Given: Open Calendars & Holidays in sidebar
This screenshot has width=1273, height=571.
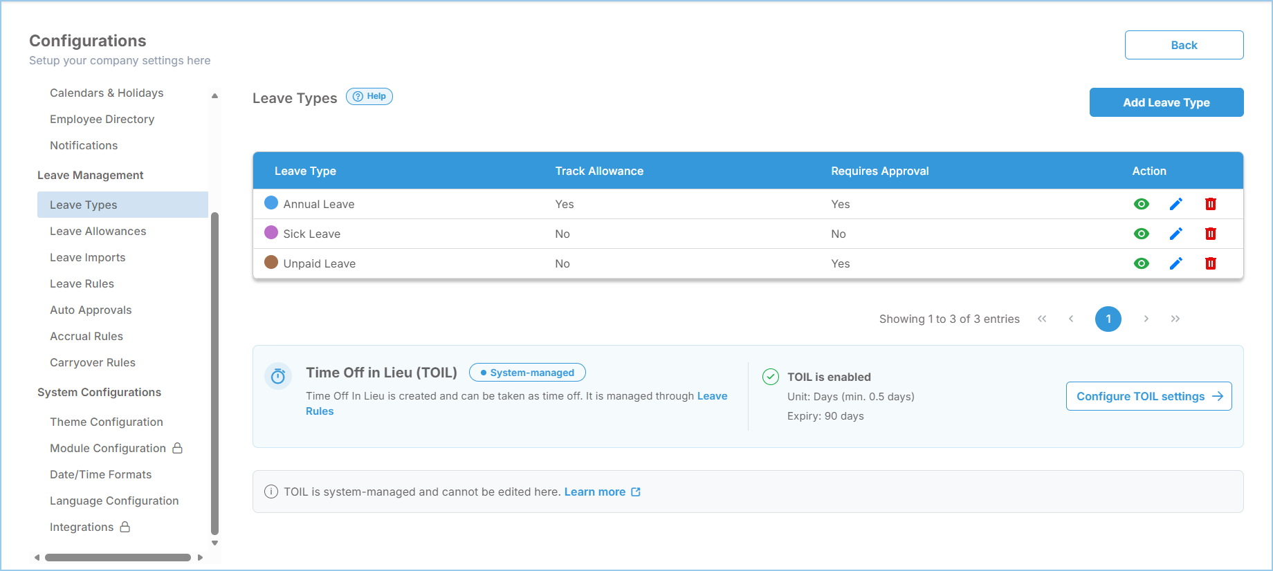Looking at the screenshot, I should click(x=107, y=93).
